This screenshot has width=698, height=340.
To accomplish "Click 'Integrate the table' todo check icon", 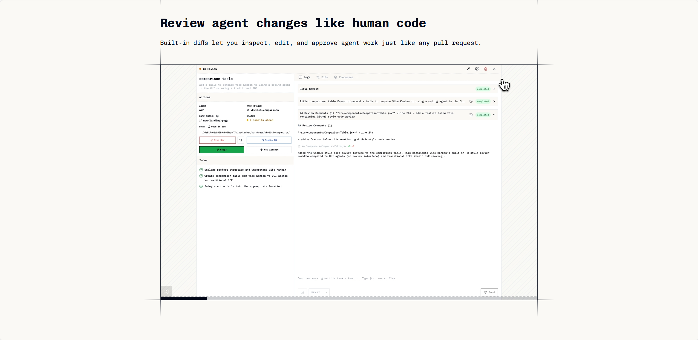I will click(201, 186).
